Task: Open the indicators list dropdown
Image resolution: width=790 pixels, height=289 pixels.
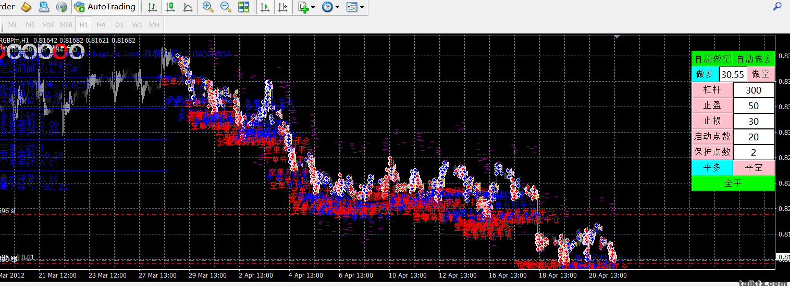Action: (x=306, y=7)
